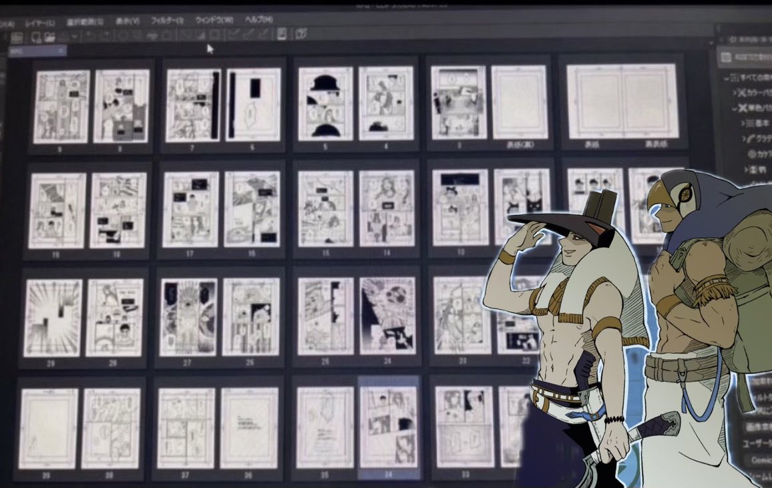Select page 38 thumbnail
The height and width of the screenshot is (488, 772).
click(111, 428)
